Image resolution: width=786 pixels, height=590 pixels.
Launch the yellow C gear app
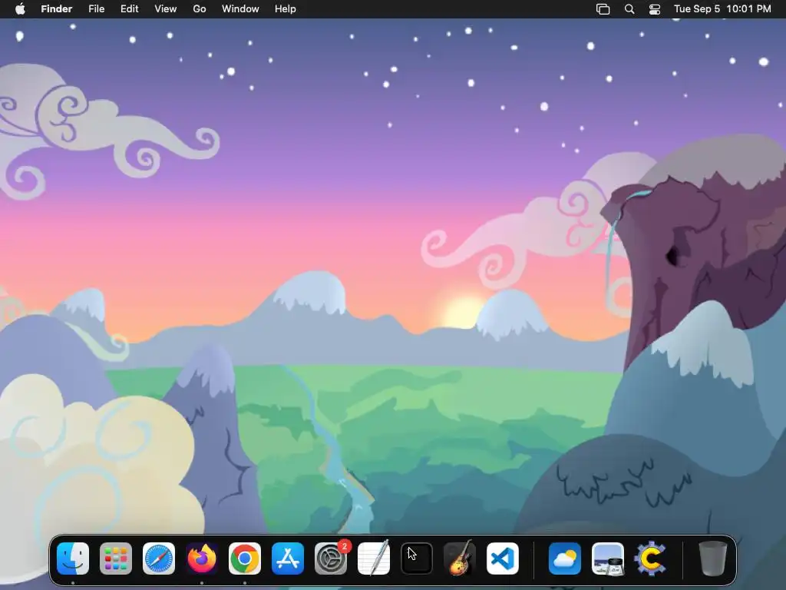[x=651, y=559]
